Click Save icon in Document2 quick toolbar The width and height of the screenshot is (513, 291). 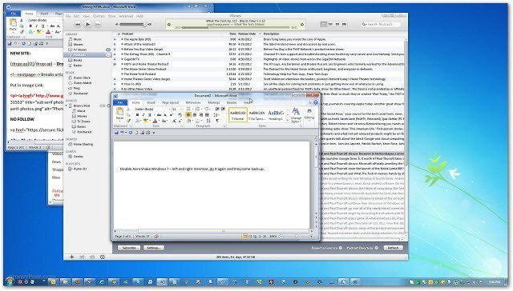[116, 133]
